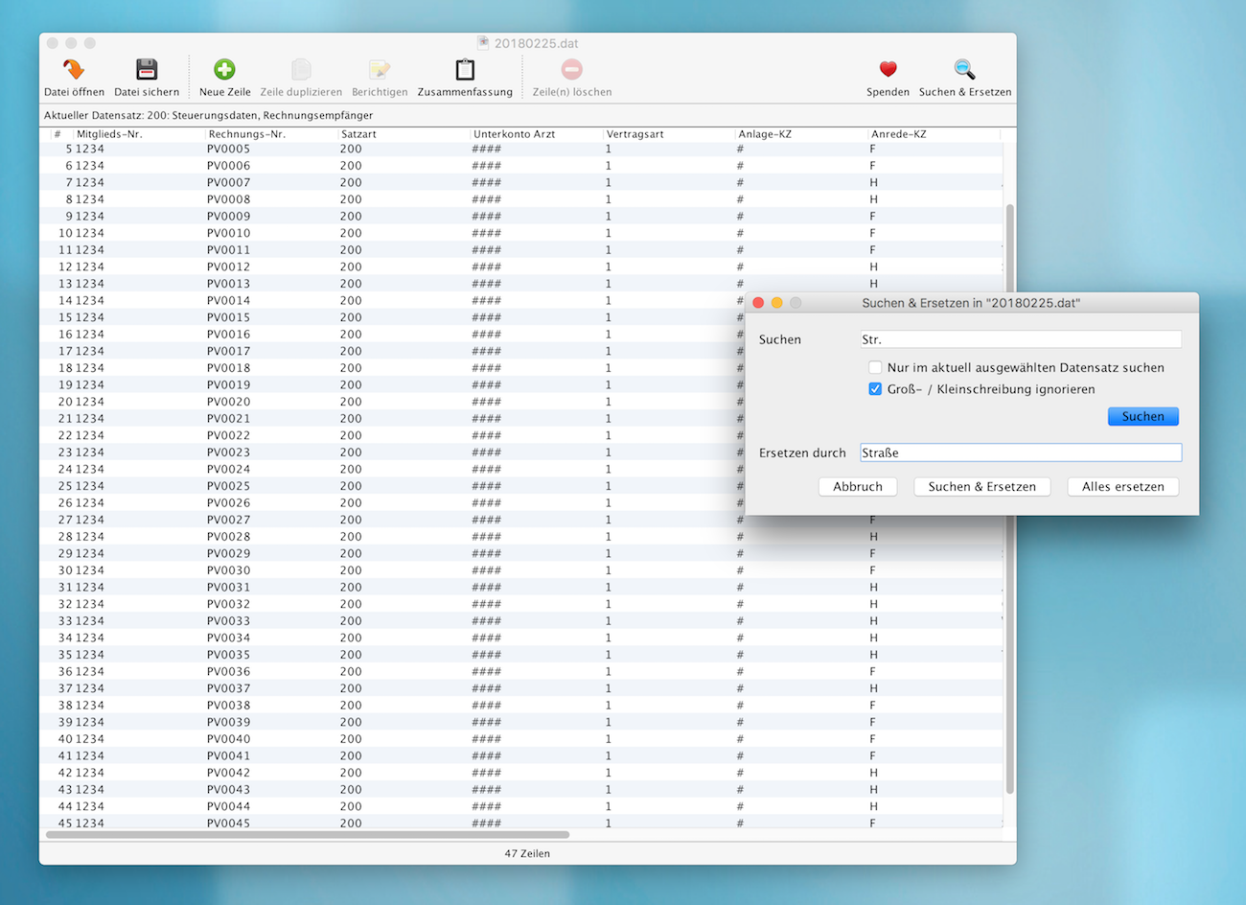Screen dimensions: 1246x905
Task: Close the Suchen & Ersetzen dialog
Action: 758,303
